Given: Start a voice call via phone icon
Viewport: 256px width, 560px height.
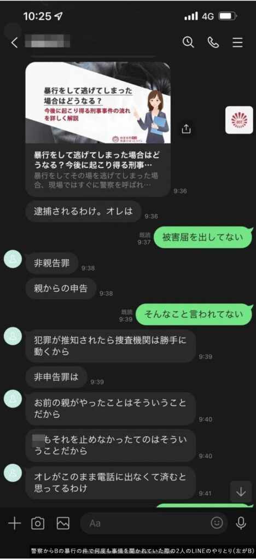Looking at the screenshot, I should [213, 42].
